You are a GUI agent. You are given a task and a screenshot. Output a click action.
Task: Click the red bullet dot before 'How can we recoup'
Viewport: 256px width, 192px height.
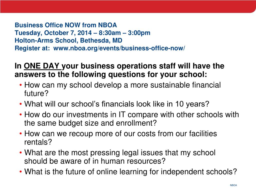click(x=20, y=133)
